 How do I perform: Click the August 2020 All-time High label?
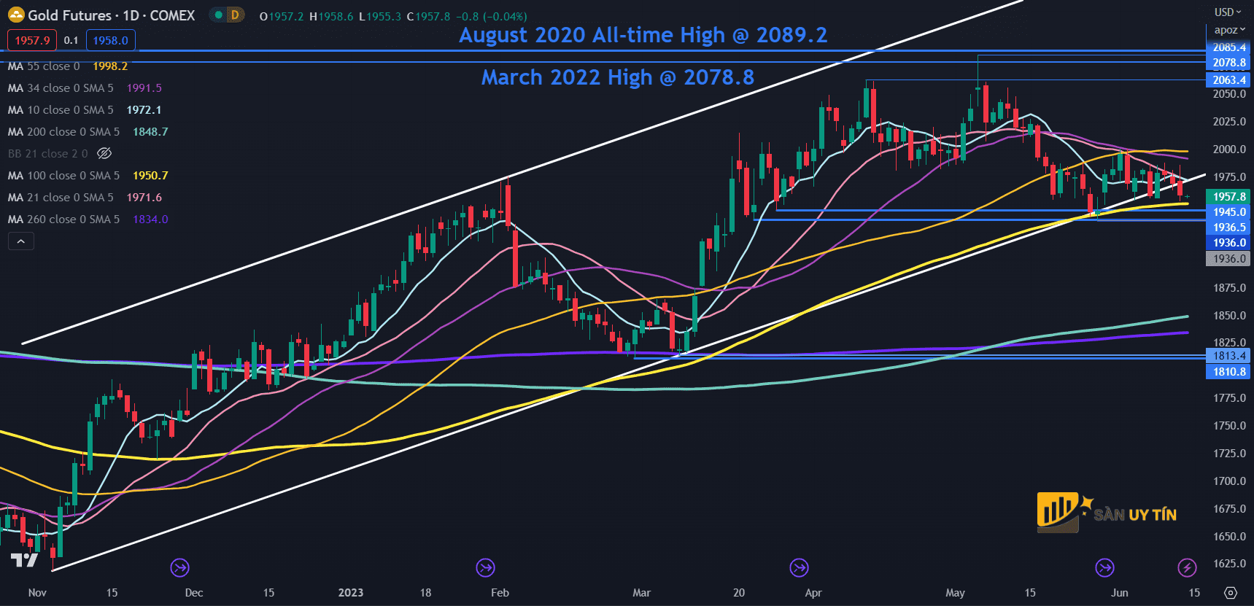pyautogui.click(x=643, y=35)
